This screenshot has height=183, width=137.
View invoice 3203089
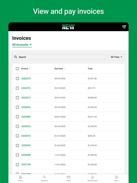[x=26, y=117]
